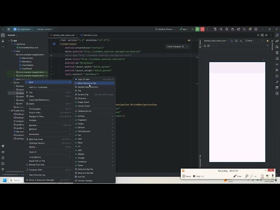Switch editor to Design-only view mode
This screenshot has height=210, width=280.
pos(266,35)
